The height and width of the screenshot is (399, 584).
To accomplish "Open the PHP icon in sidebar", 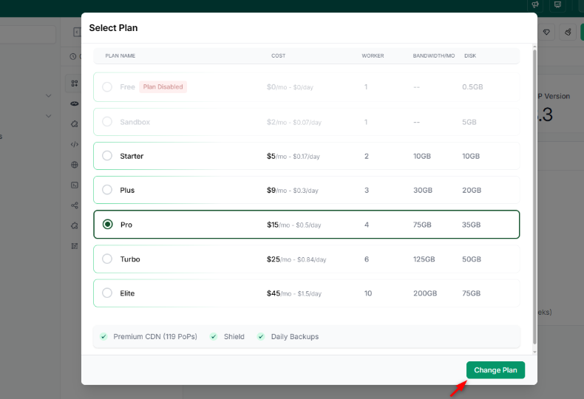I will tap(75, 104).
